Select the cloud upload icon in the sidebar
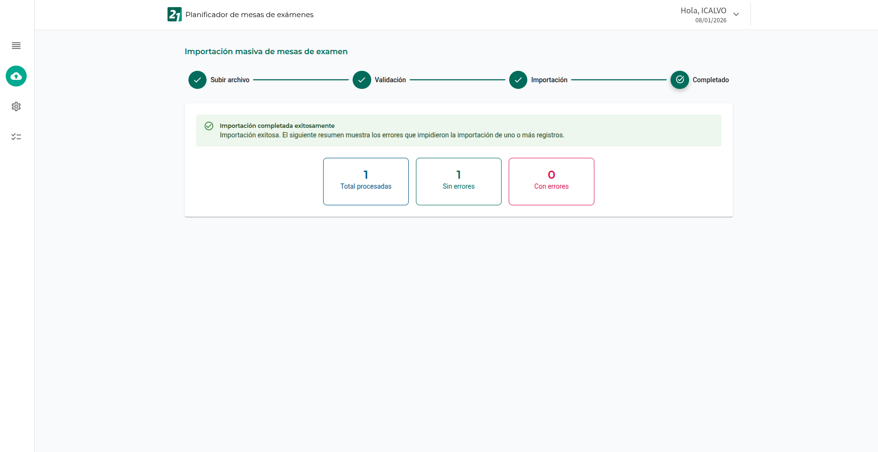The image size is (878, 452). click(16, 76)
